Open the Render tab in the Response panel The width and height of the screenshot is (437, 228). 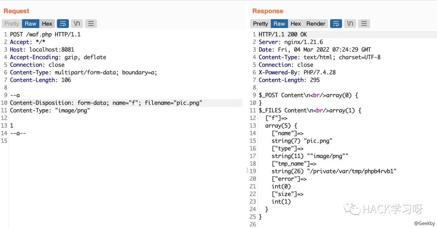pyautogui.click(x=316, y=23)
